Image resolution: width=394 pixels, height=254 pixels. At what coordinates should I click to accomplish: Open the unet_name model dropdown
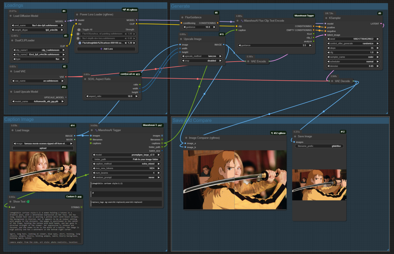(38, 25)
